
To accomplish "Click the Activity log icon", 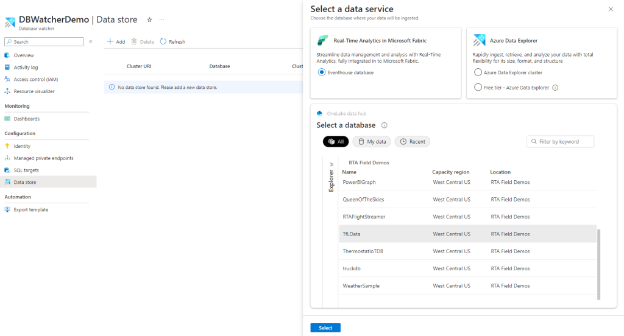I will 7,67.
